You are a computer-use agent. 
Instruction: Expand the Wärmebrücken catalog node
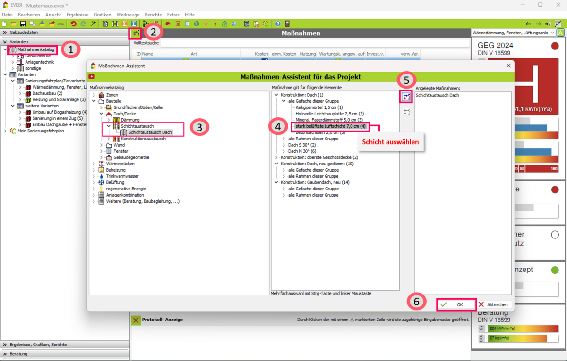click(x=94, y=164)
